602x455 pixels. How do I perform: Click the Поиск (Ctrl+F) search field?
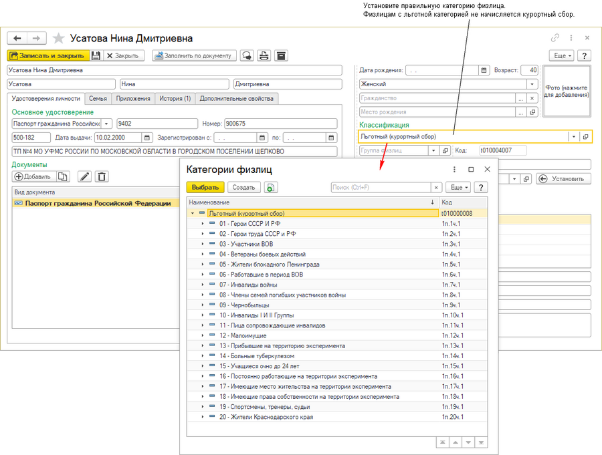(x=380, y=188)
